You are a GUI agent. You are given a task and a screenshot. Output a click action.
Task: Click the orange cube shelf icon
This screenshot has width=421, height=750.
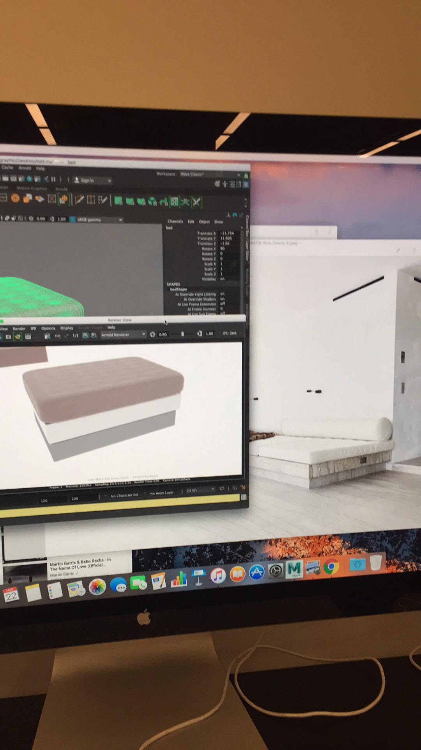point(27,199)
